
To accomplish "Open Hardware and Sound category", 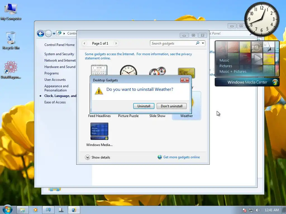I will point(60,67).
